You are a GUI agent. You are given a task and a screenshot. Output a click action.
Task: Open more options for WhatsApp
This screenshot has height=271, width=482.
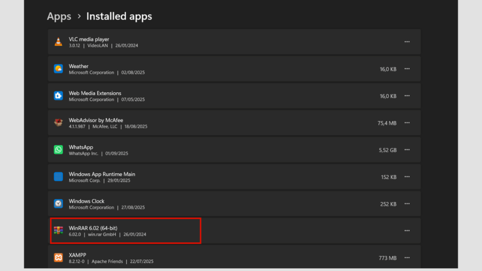[407, 149]
